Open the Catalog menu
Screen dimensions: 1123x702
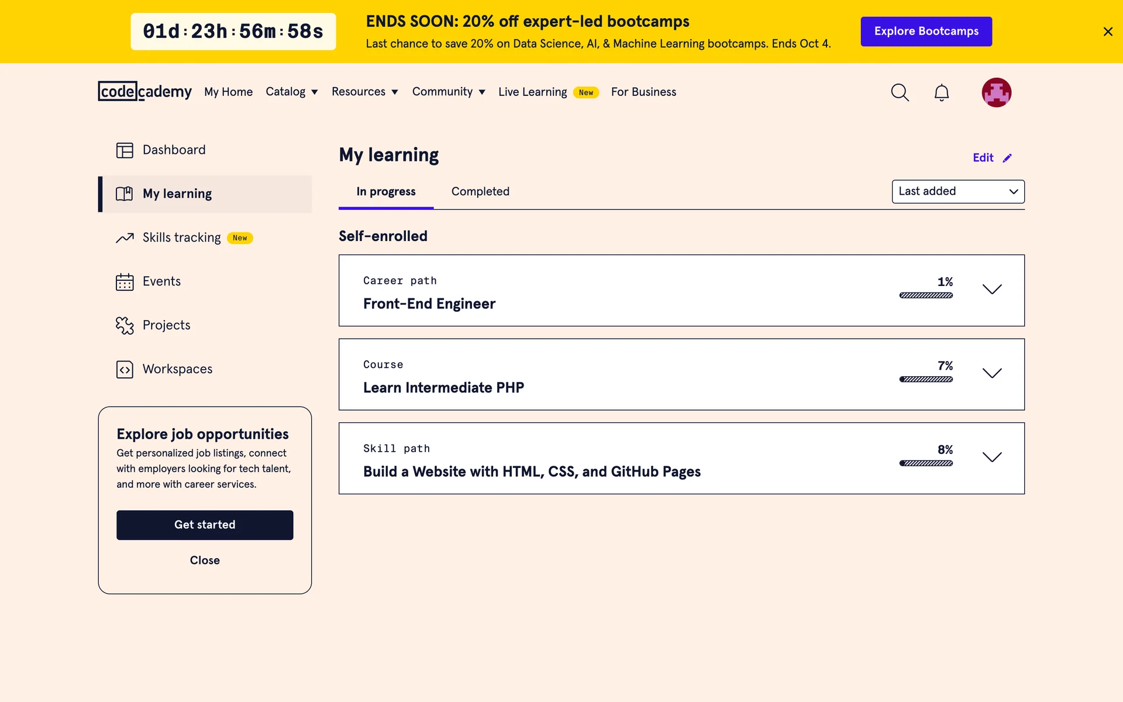(x=291, y=92)
